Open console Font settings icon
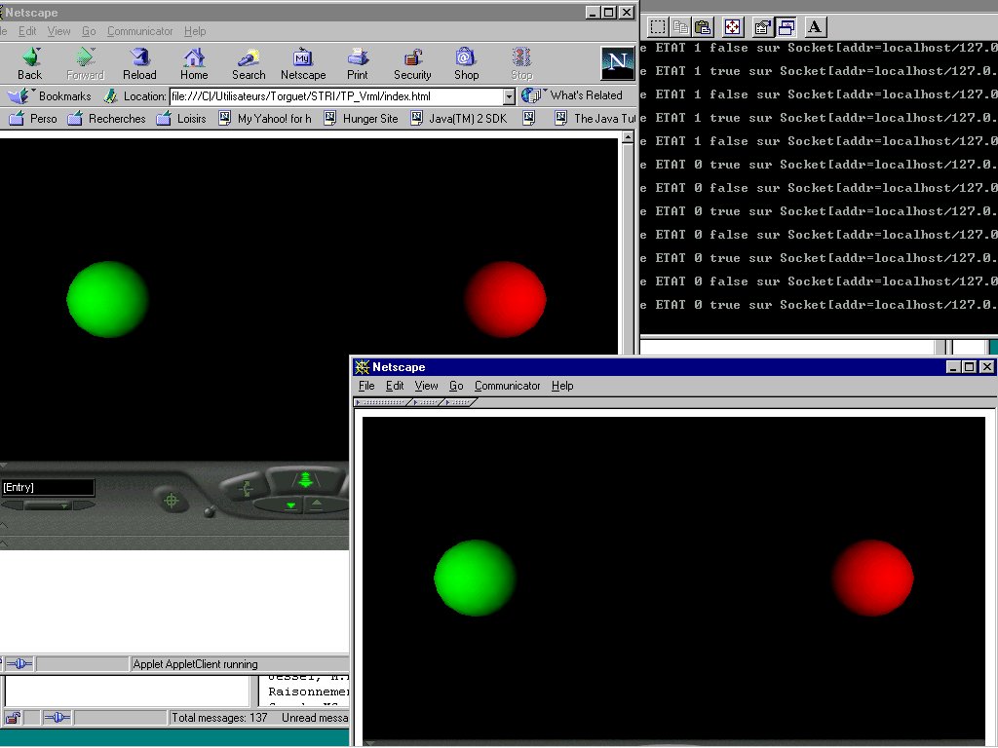 pos(815,27)
